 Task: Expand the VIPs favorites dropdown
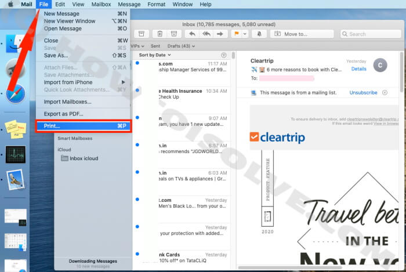(137, 46)
